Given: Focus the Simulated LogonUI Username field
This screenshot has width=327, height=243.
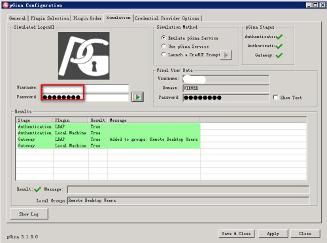Looking at the screenshot, I should (85, 88).
